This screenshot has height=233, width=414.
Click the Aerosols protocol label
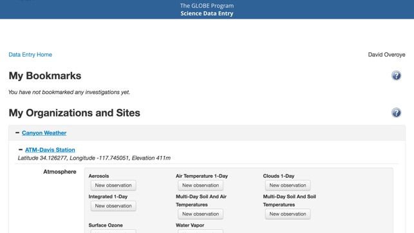(x=99, y=176)
